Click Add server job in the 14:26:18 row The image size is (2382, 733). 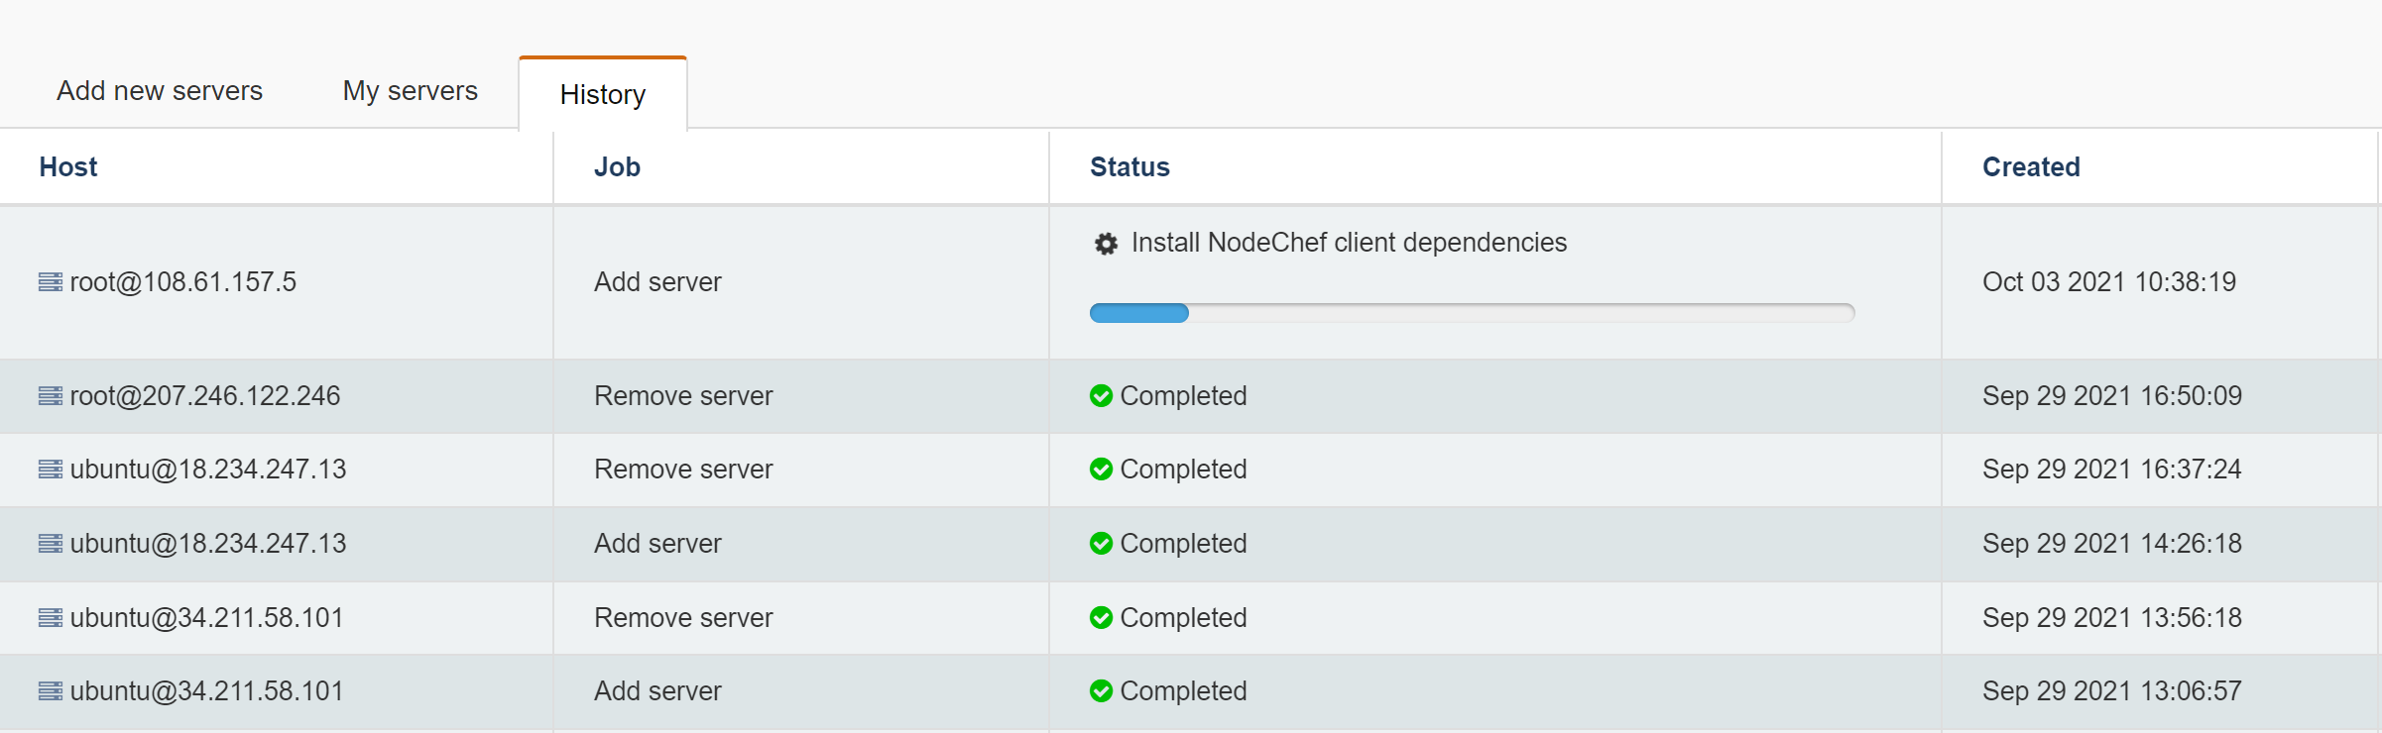657,544
